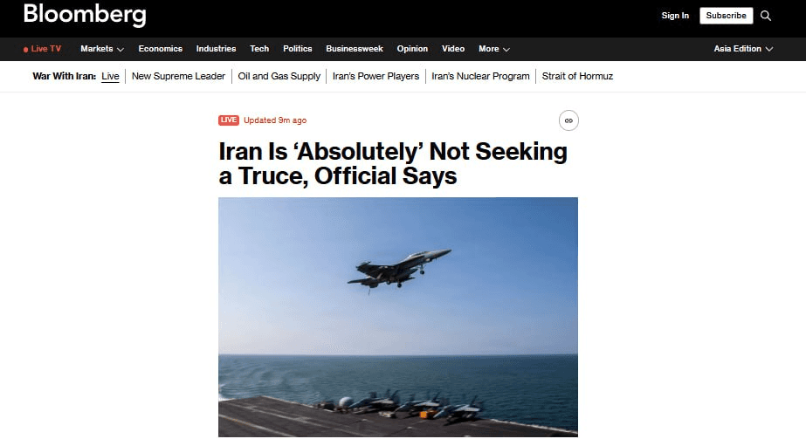Click the Sign In link
Viewport: 806px width, 439px height.
(x=675, y=16)
